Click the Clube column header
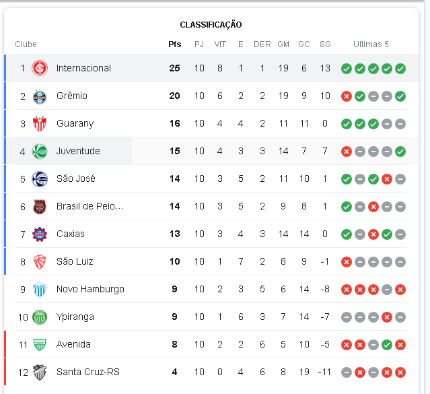The width and height of the screenshot is (430, 394). (26, 44)
